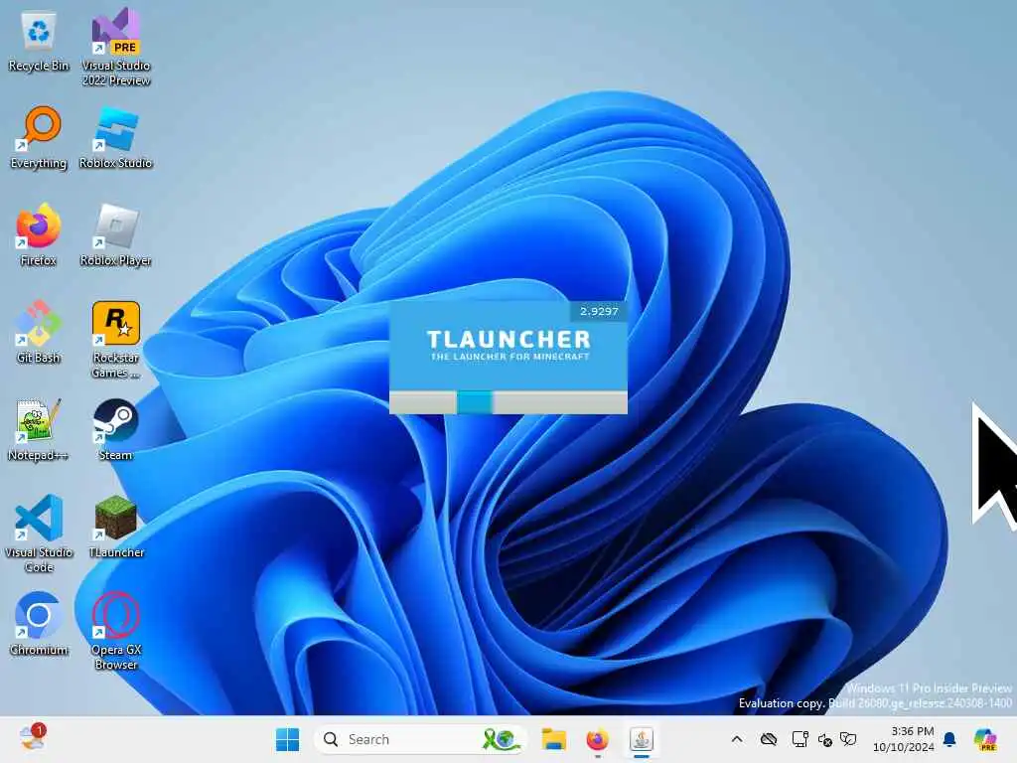Select the Notepad++ desktop shortcut

(x=39, y=430)
